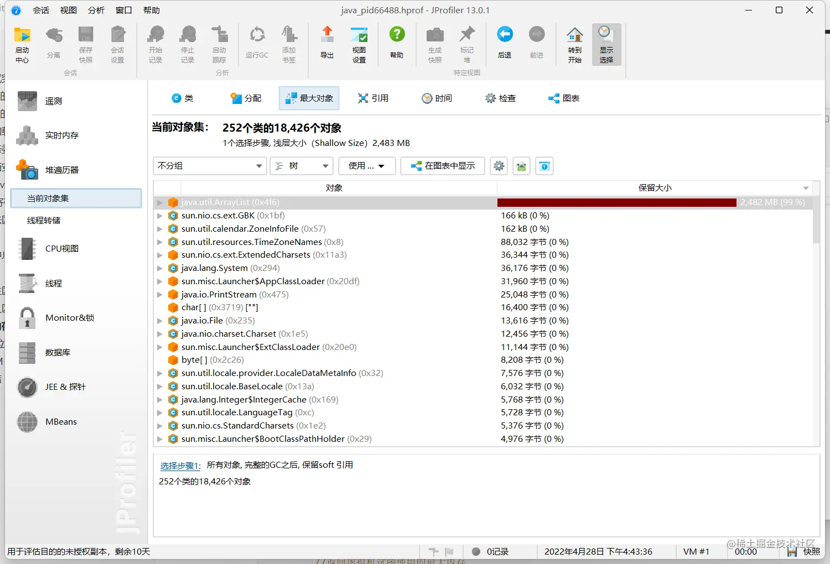Click the blue icon after the green printer icon
This screenshot has height=564, width=830.
tap(544, 166)
